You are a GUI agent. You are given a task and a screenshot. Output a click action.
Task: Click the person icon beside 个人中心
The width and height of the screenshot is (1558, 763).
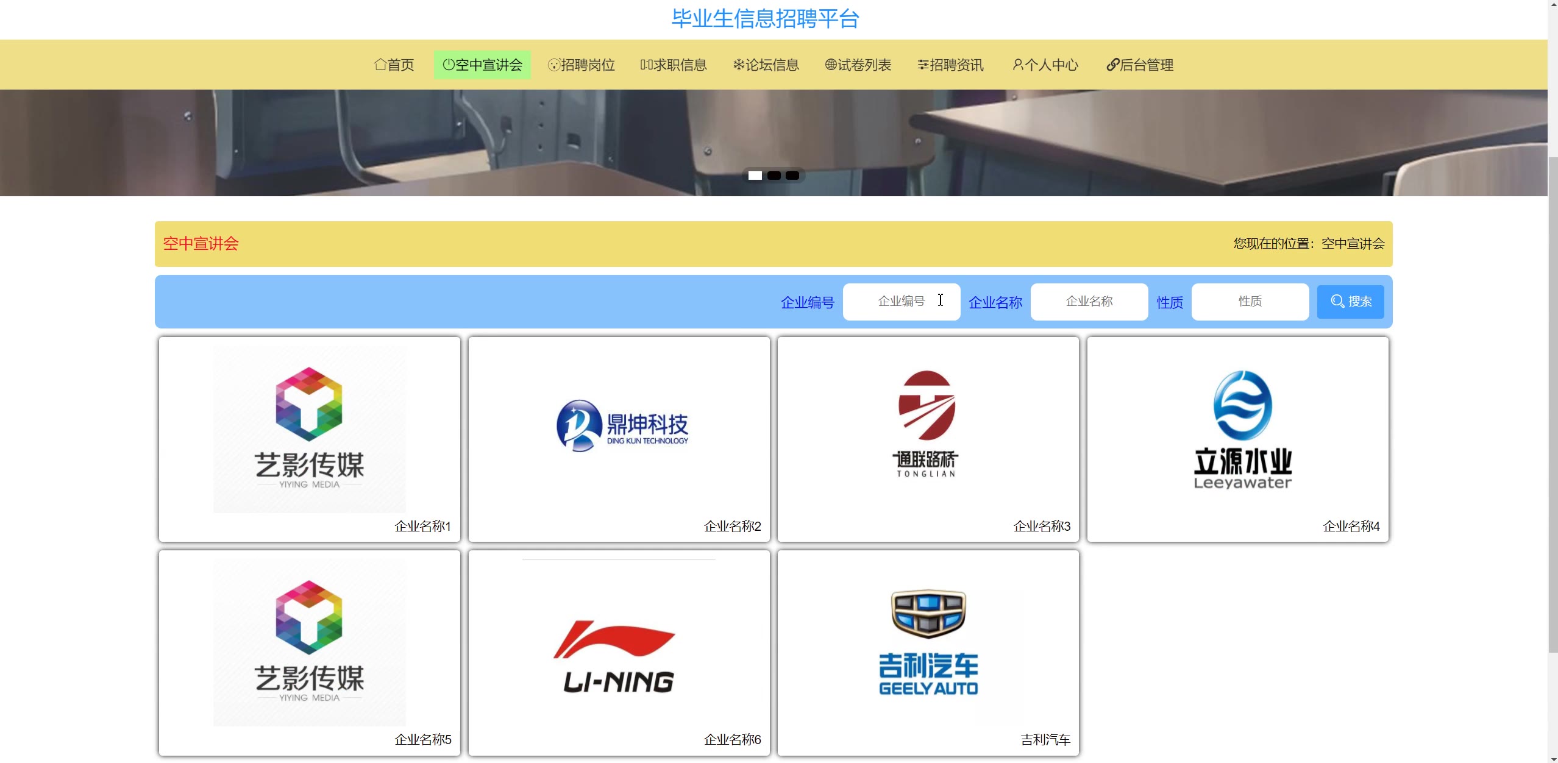coord(1018,64)
